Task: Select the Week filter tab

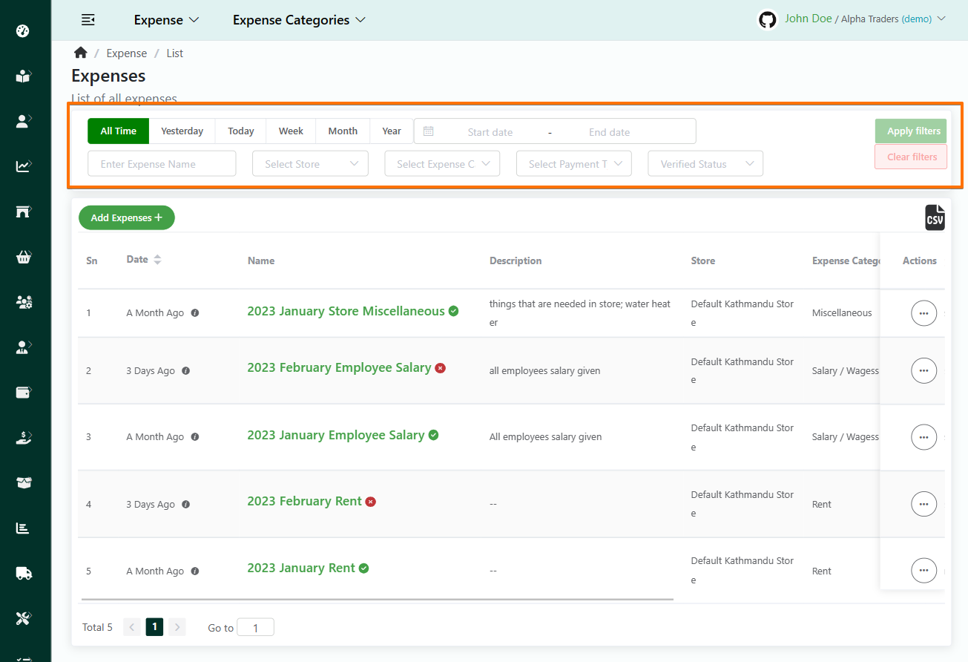Action: [291, 131]
